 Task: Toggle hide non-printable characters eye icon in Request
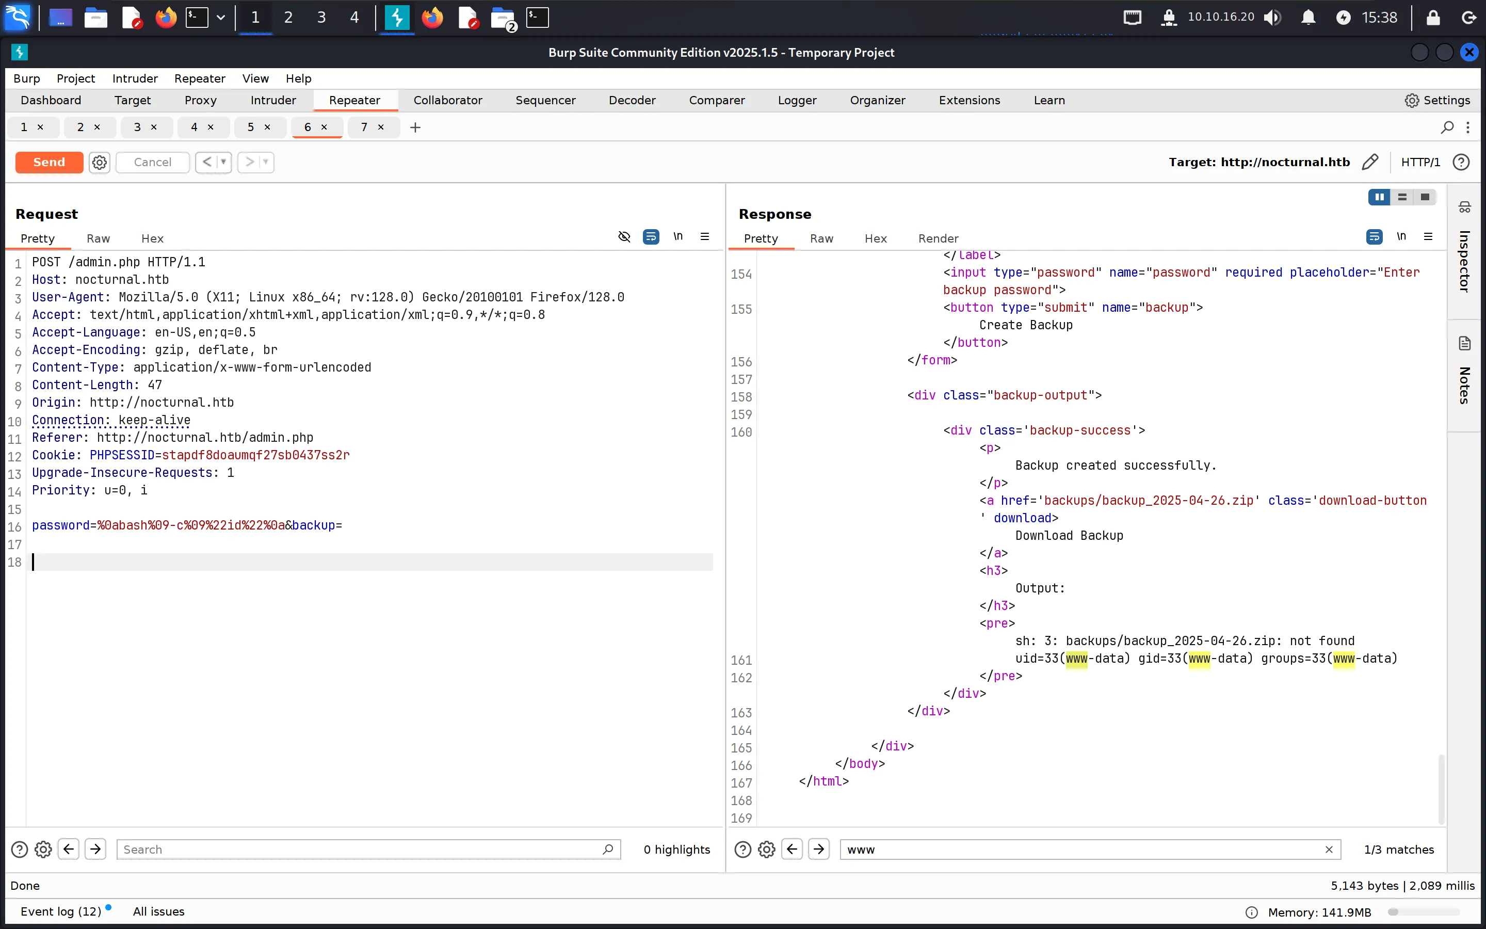pyautogui.click(x=624, y=236)
